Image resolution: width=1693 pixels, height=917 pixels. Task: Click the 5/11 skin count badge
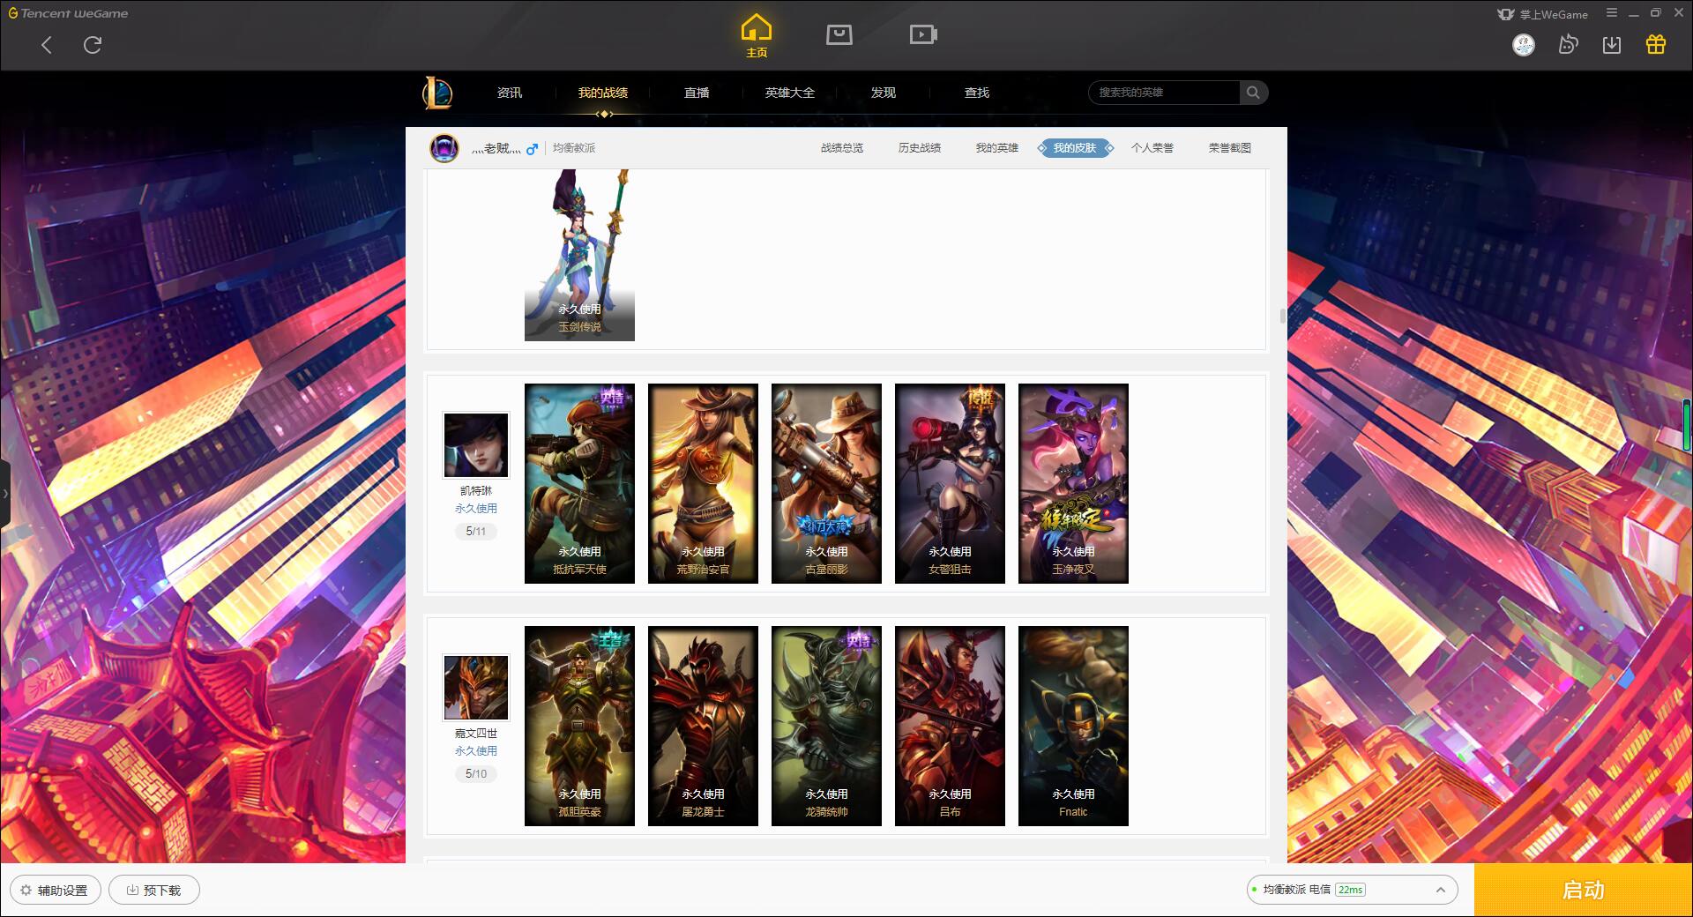(476, 532)
